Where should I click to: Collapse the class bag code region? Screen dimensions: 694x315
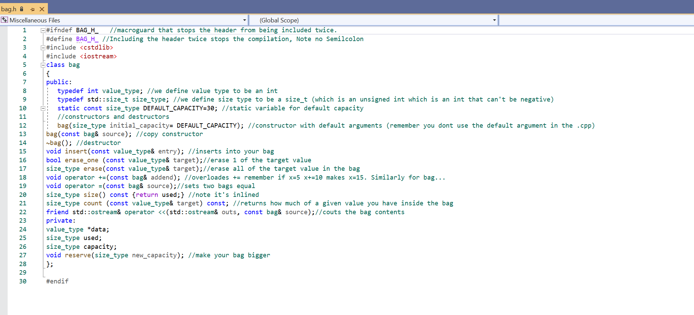(42, 64)
